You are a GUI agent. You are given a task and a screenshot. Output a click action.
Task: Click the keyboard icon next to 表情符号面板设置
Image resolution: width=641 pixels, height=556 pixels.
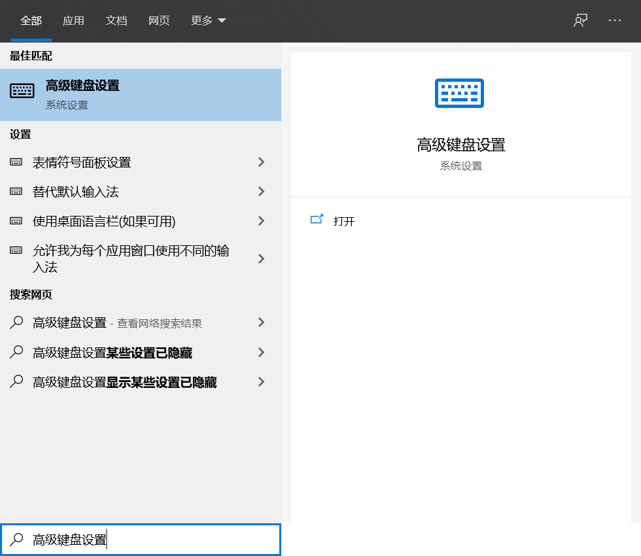[x=15, y=162]
